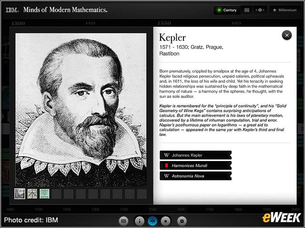The width and height of the screenshot is (305, 228).
Task: Open the Astronomia Nova link
Action: point(195,176)
